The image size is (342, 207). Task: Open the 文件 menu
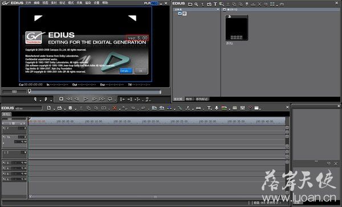(x=28, y=3)
